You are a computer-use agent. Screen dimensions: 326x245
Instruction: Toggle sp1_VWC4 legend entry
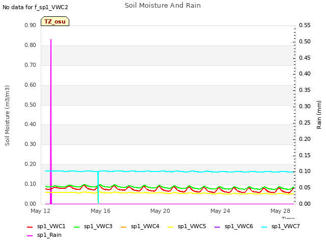coord(140,227)
